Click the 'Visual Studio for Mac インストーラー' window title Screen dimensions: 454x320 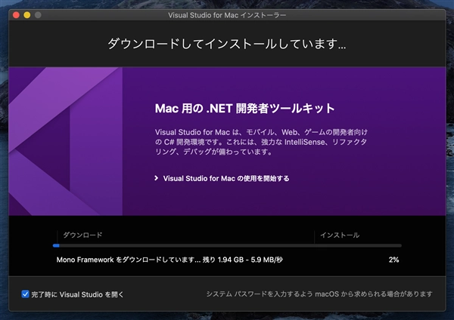(x=227, y=15)
